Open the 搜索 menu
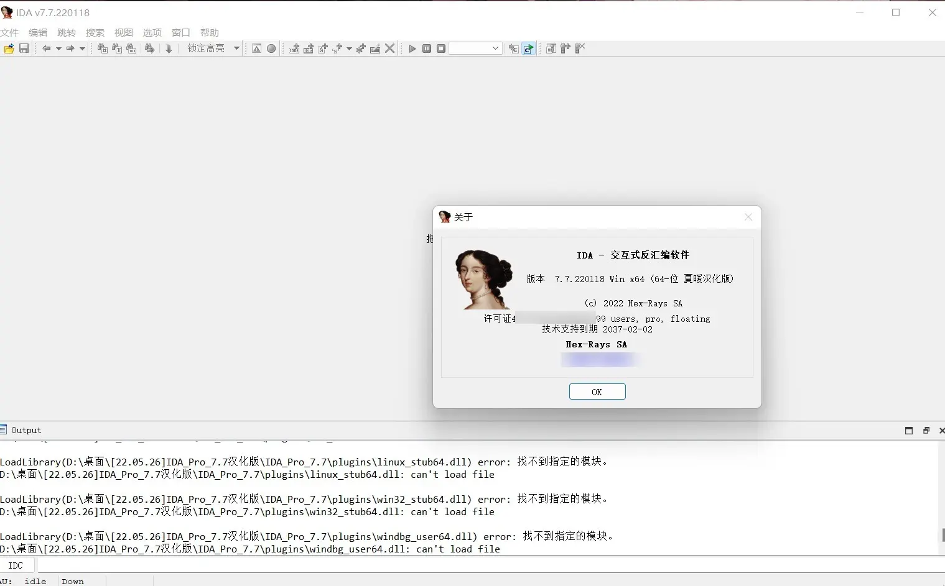945x586 pixels. [95, 32]
